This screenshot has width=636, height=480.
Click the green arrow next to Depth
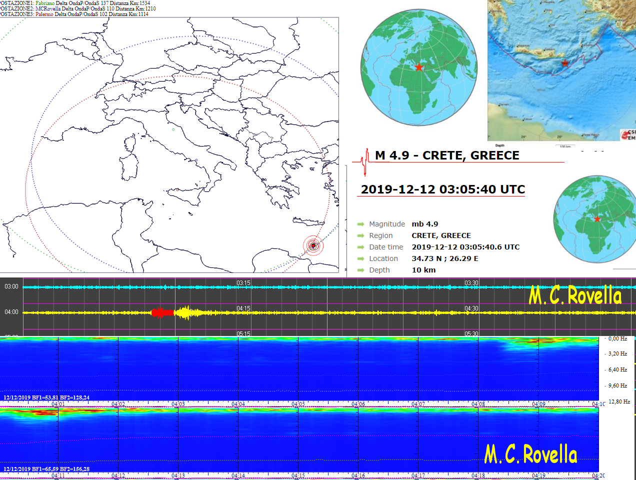pos(360,270)
